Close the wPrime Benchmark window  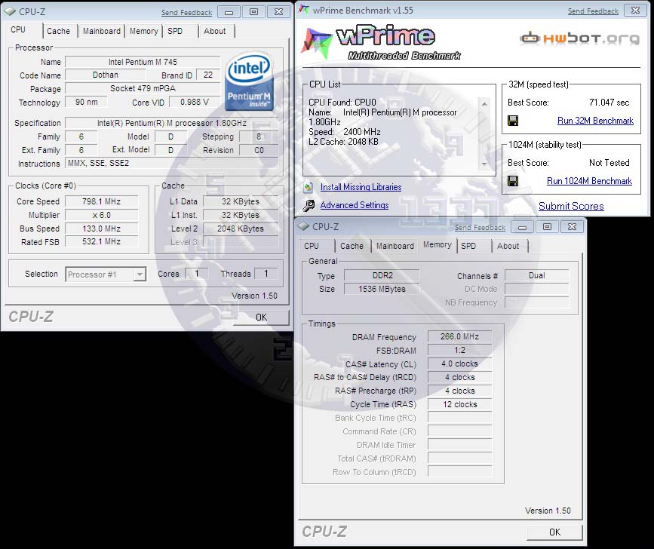tap(635, 11)
